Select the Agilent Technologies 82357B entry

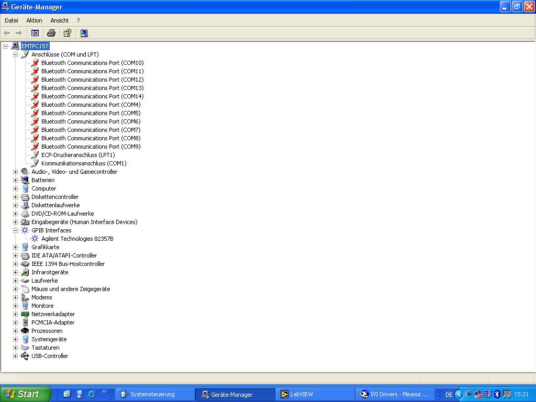point(77,239)
